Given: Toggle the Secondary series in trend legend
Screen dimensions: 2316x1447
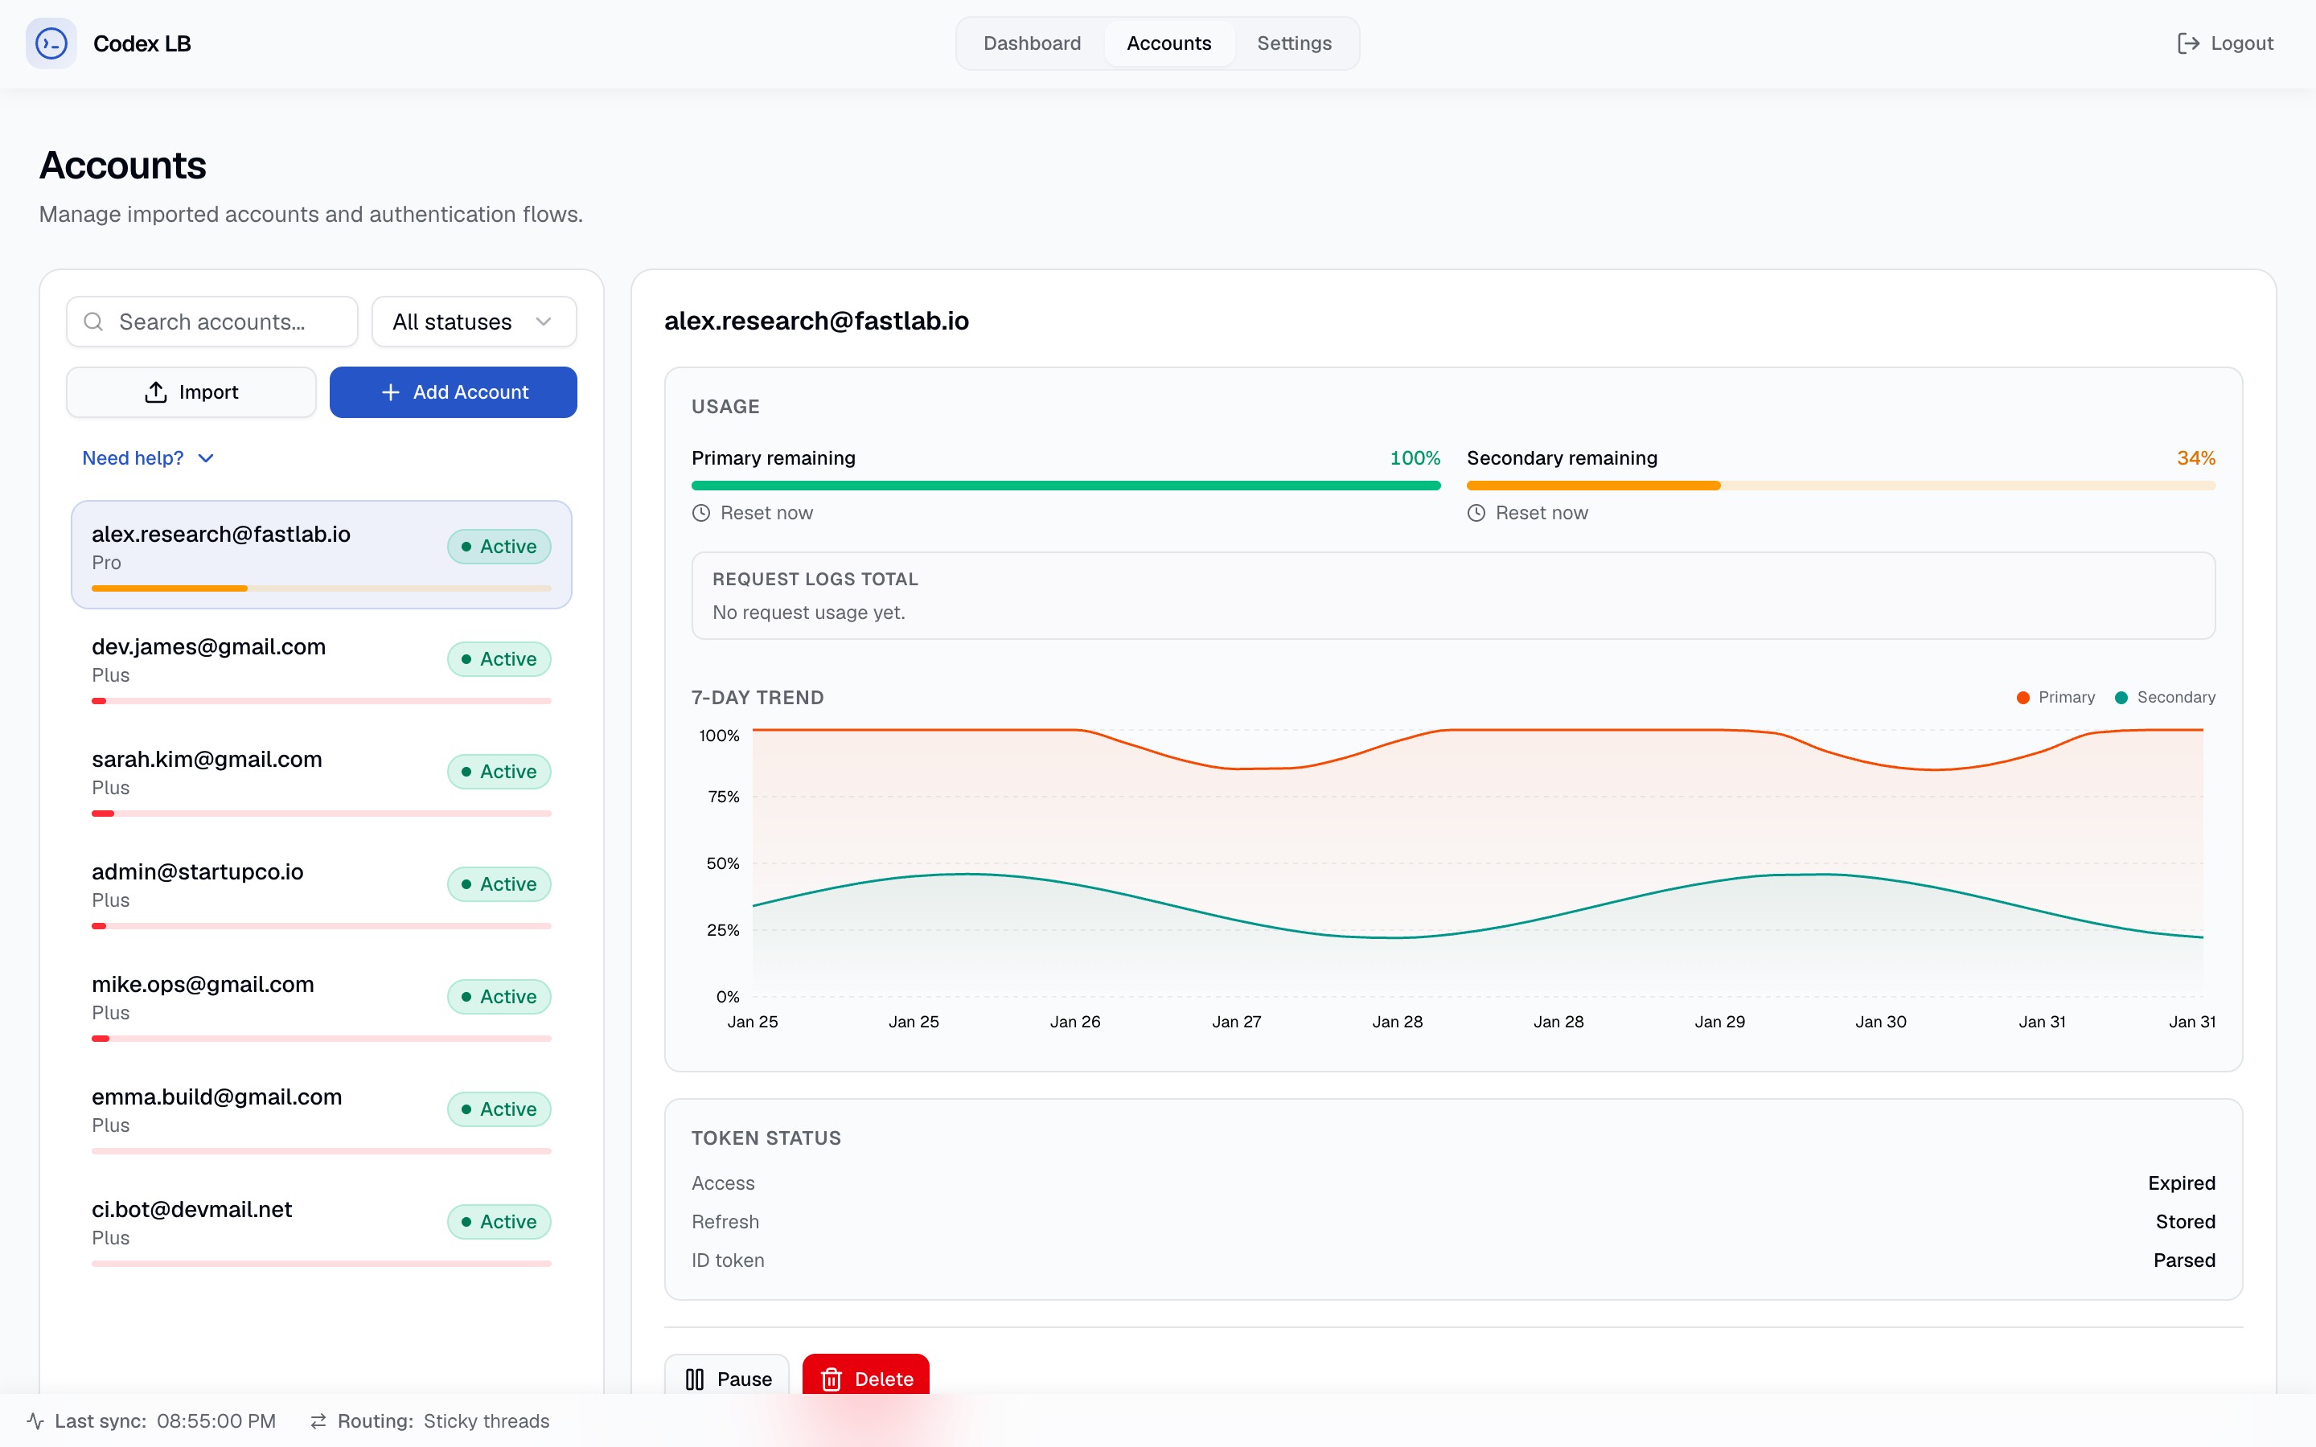Looking at the screenshot, I should coord(2165,698).
